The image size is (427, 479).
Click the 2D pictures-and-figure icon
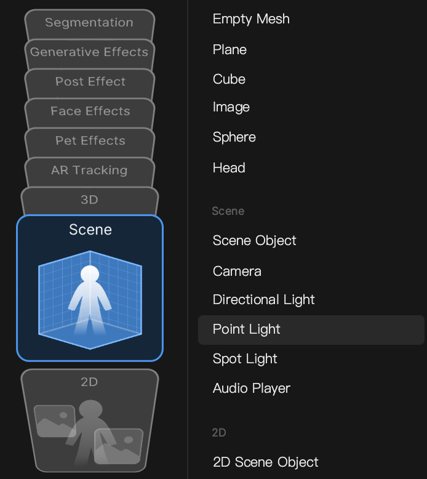[x=89, y=432]
